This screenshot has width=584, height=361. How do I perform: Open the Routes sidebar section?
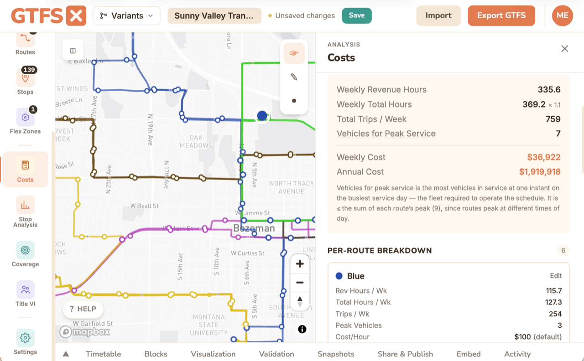tap(25, 43)
